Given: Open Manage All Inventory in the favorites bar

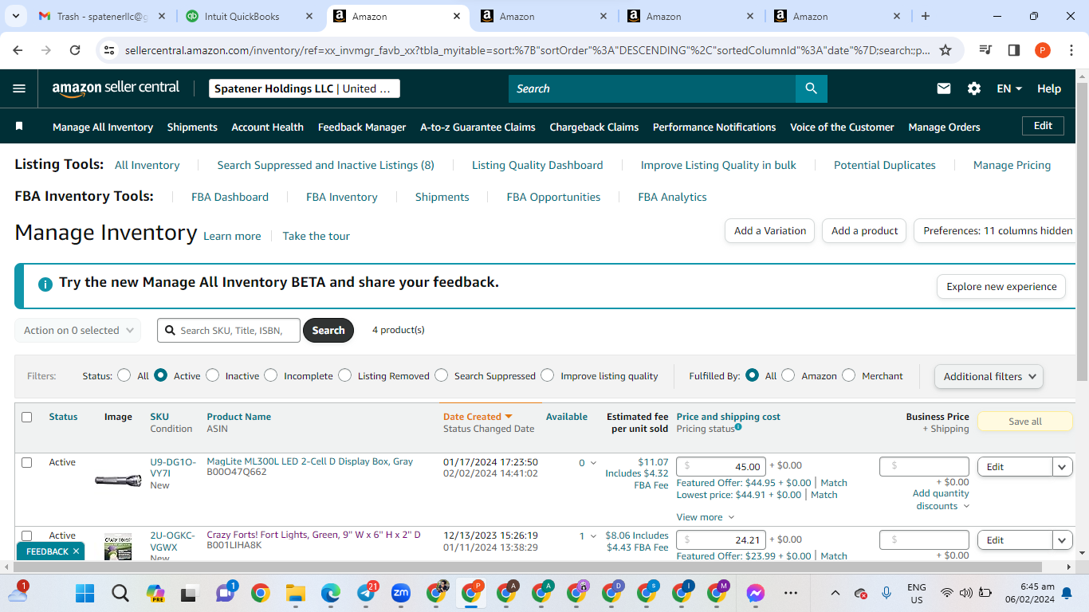Looking at the screenshot, I should pyautogui.click(x=103, y=127).
